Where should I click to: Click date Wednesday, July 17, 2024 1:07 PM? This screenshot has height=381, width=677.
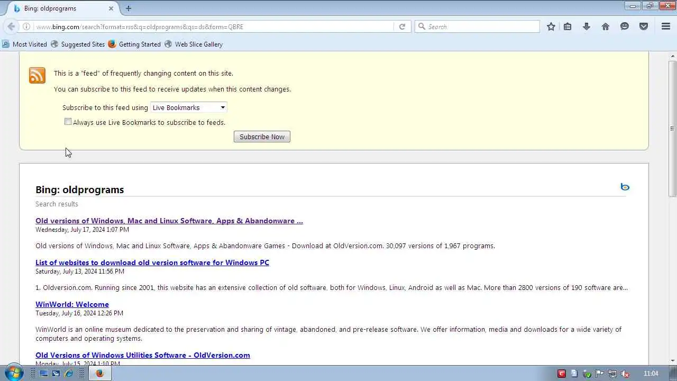pos(82,230)
